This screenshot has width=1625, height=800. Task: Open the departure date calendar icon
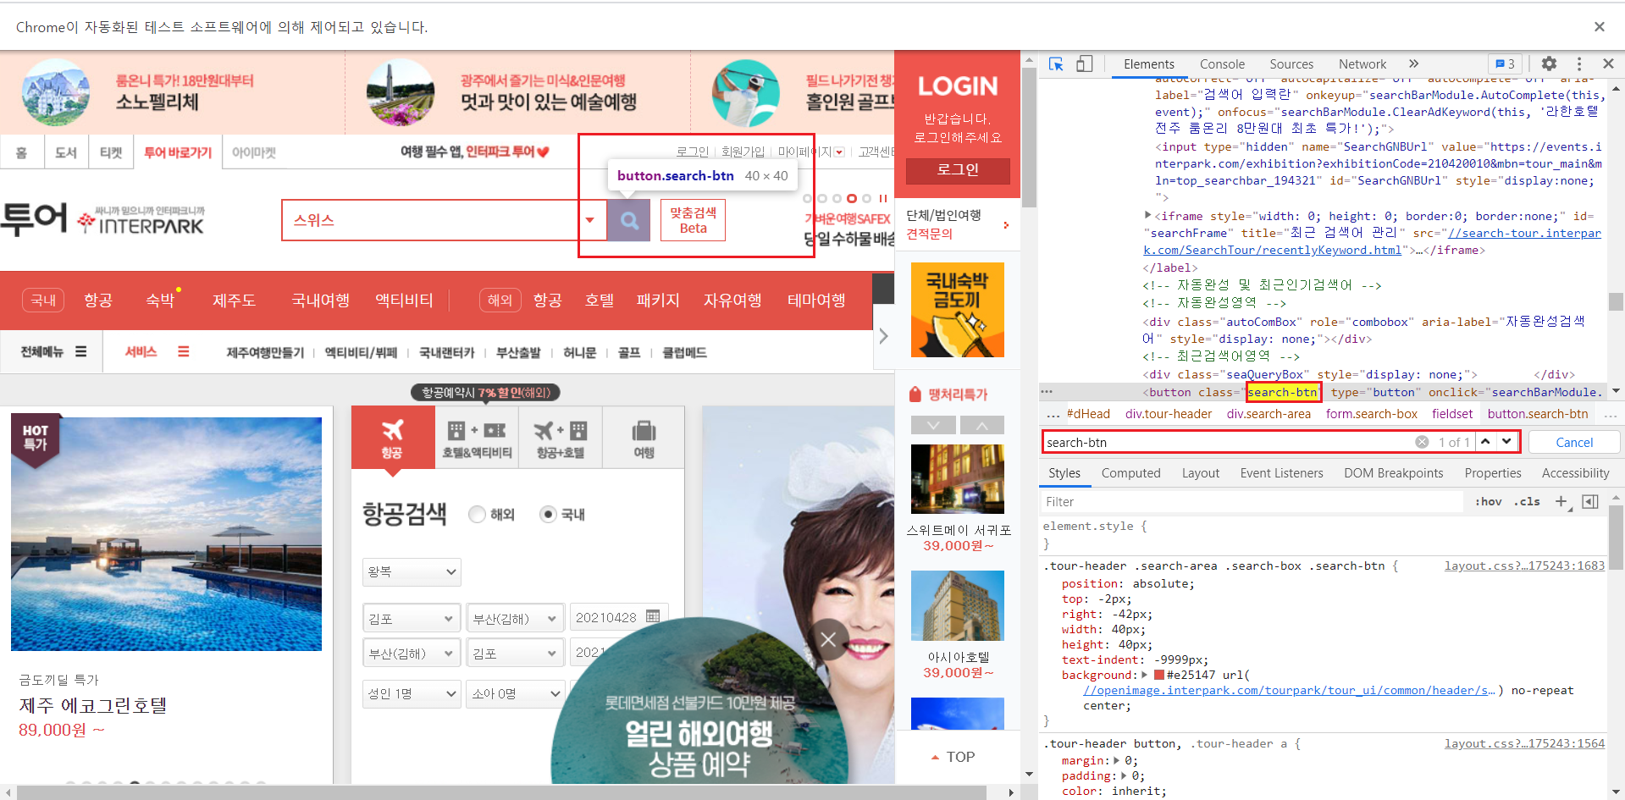pos(653,616)
